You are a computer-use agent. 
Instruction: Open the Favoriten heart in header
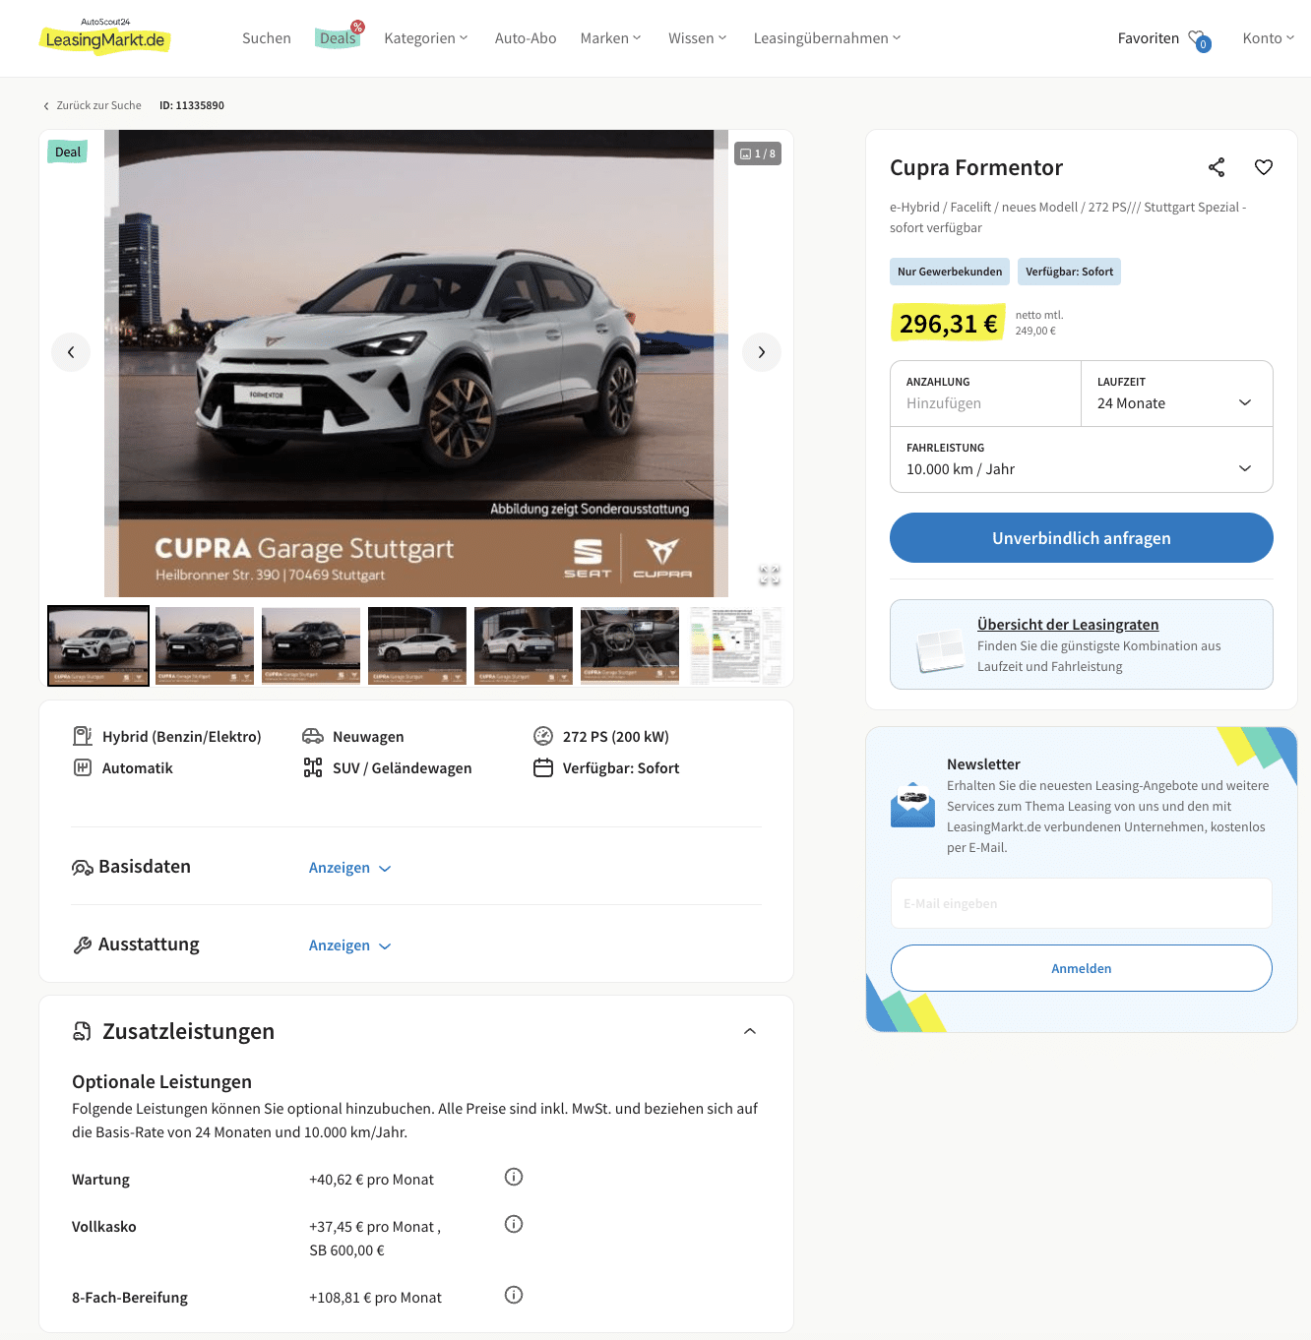(1199, 39)
